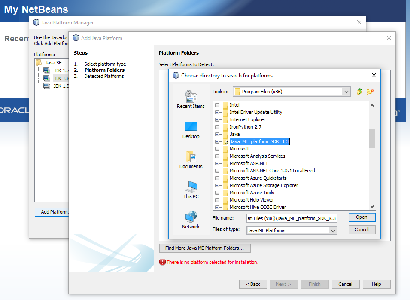Expand the Intel folder node

pyautogui.click(x=217, y=105)
